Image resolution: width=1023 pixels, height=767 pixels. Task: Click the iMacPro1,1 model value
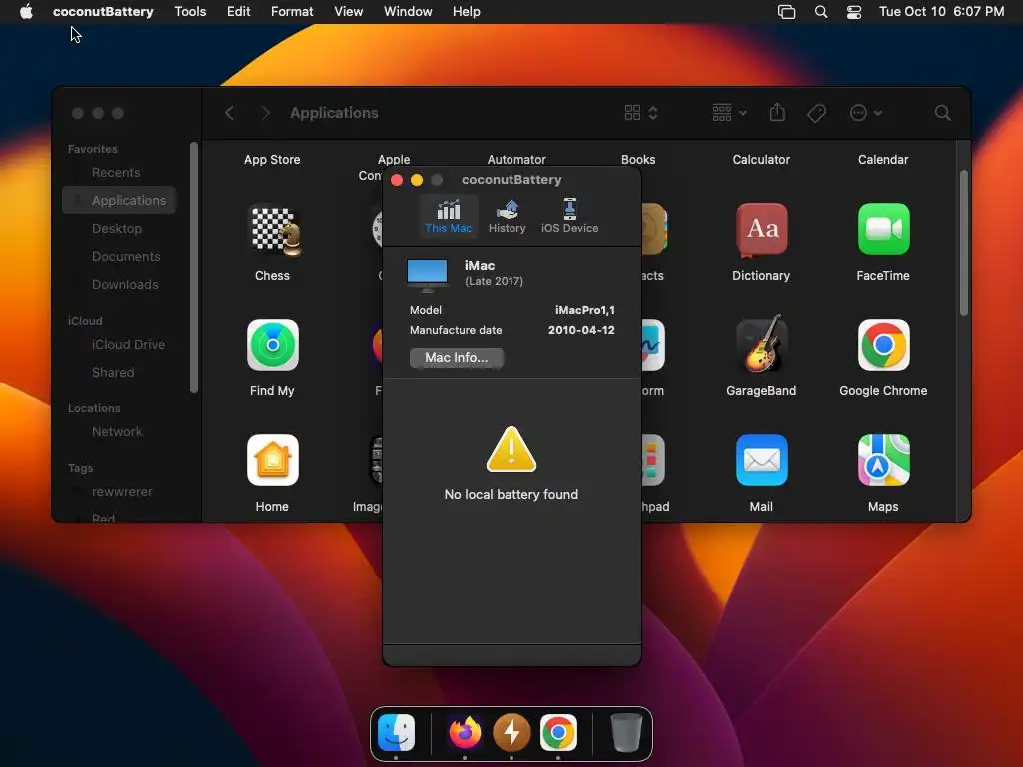[x=584, y=310]
